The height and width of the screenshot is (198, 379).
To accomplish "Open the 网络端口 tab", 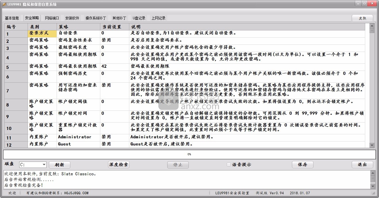I will click(x=52, y=18).
